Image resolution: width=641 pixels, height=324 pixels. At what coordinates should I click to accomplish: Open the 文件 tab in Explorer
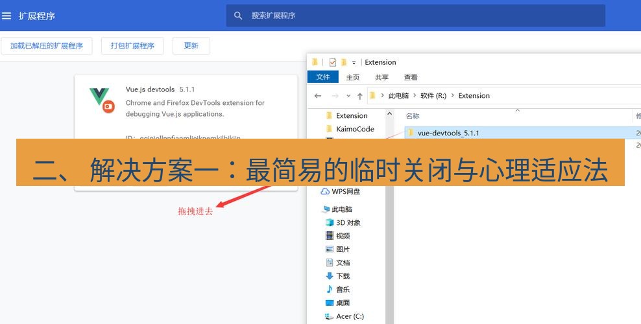[x=323, y=76]
